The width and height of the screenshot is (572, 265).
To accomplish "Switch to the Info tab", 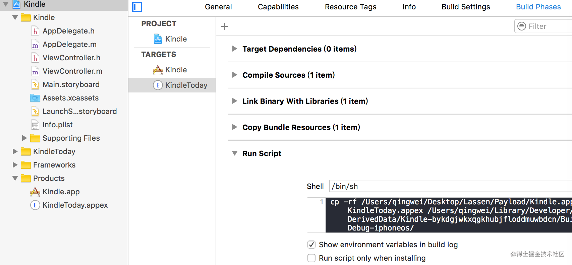I will (409, 7).
